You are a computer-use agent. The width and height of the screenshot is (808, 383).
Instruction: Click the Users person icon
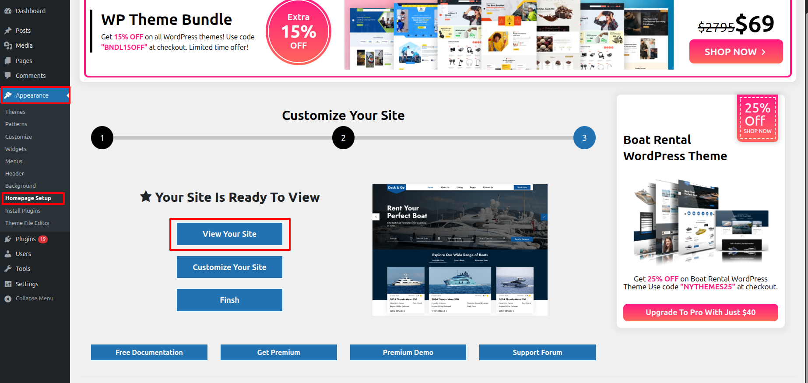(8, 254)
